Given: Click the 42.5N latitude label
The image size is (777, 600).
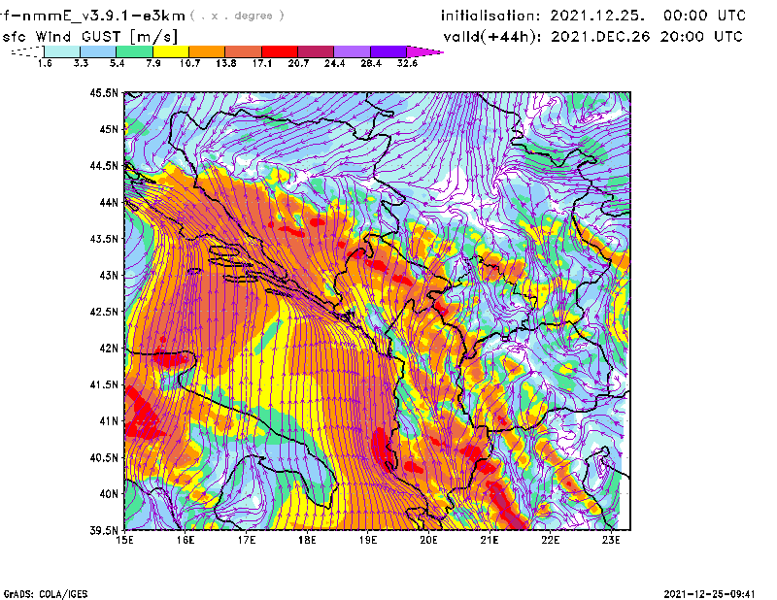Looking at the screenshot, I should click(104, 312).
